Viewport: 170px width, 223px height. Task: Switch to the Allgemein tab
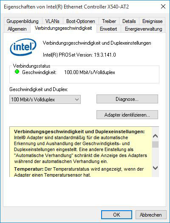[17, 29]
